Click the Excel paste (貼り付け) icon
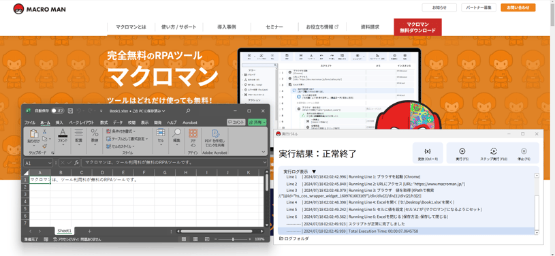This screenshot has width=555, height=256. [x=34, y=134]
